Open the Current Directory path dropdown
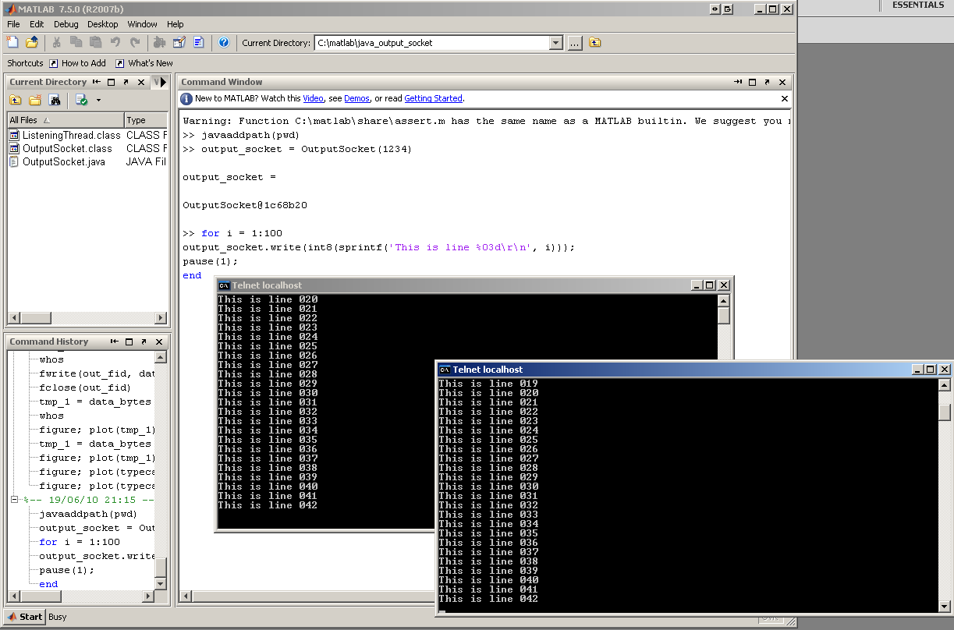The width and height of the screenshot is (954, 630). pos(556,42)
